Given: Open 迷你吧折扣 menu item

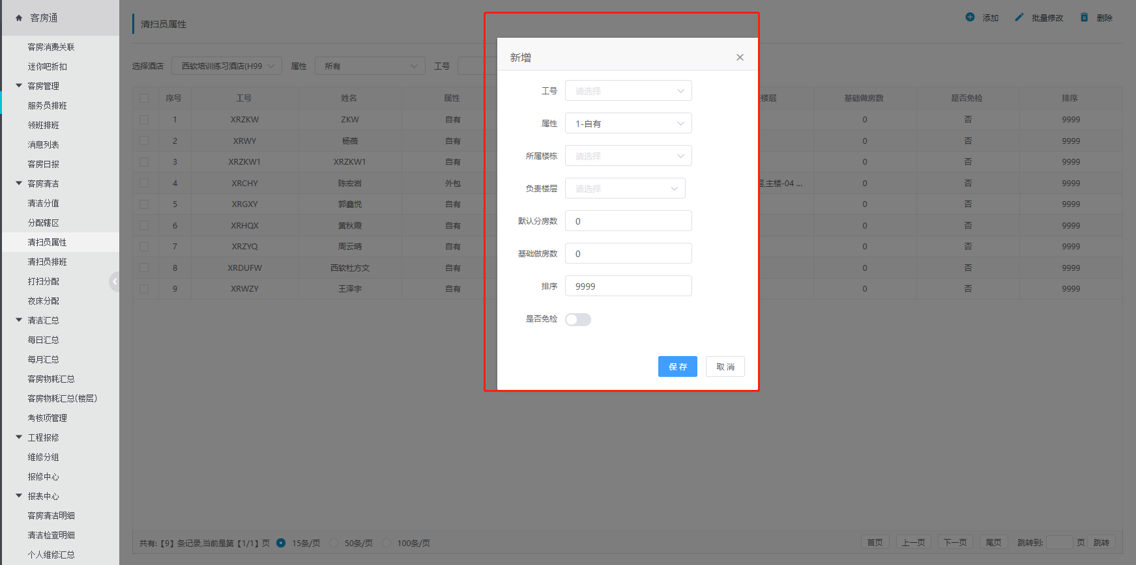Looking at the screenshot, I should click(47, 66).
